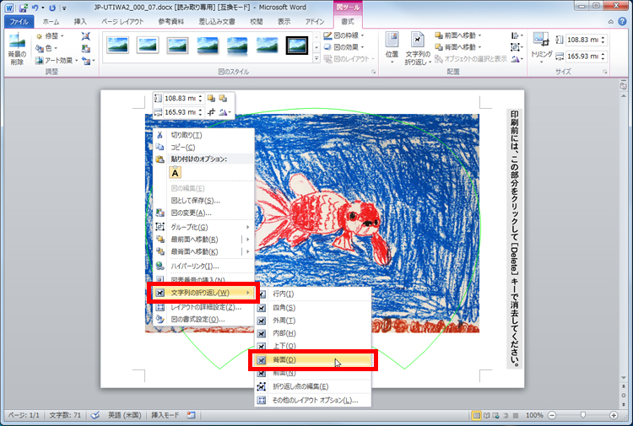Select 四角(S) wrap option
633x426 pixels.
point(313,308)
